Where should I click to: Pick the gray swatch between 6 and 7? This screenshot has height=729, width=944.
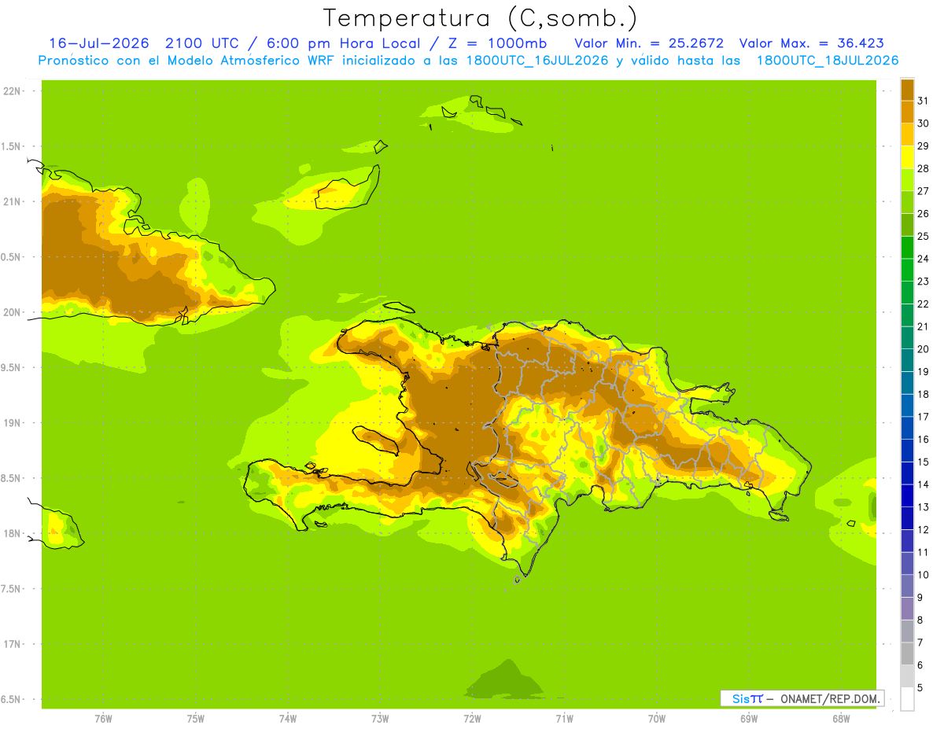click(907, 654)
